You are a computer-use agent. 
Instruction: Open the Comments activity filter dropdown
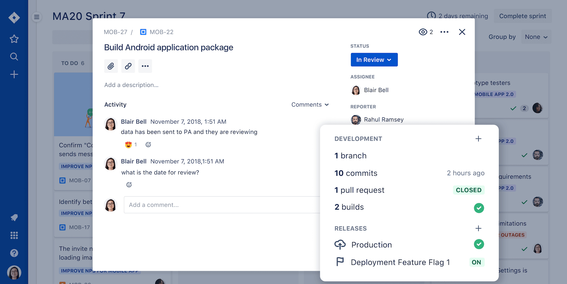[310, 105]
